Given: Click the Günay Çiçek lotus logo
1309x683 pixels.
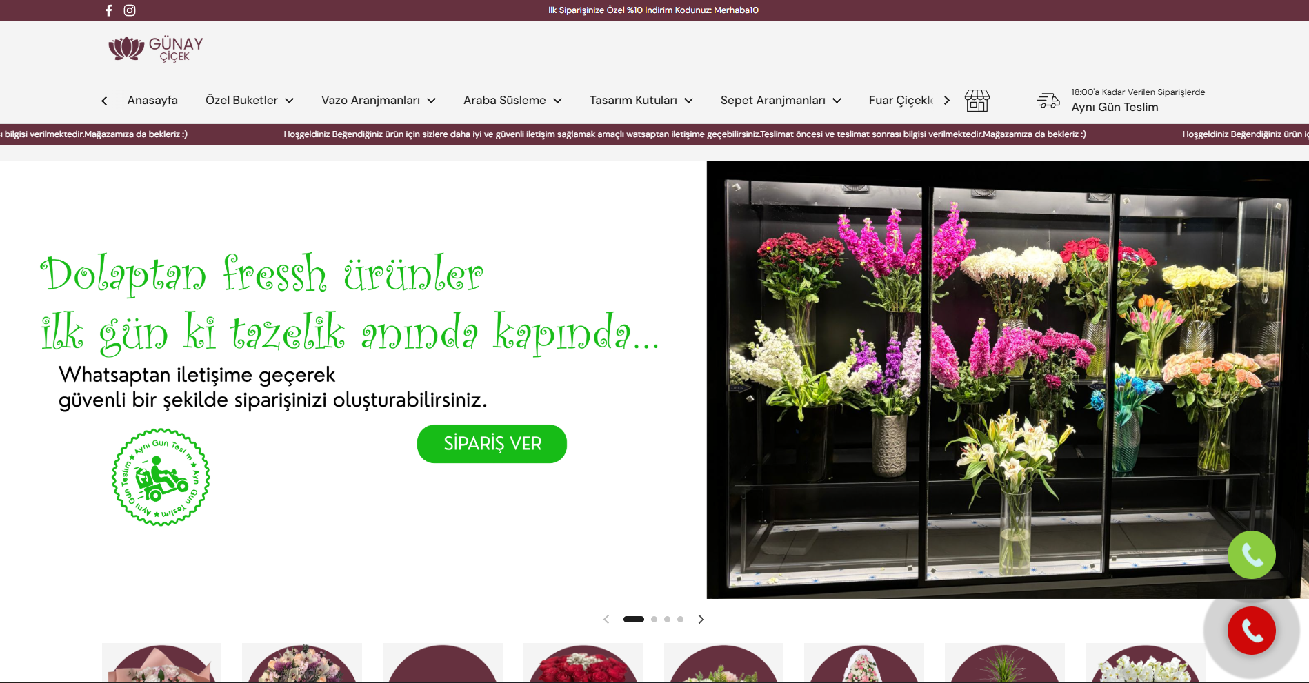Looking at the screenshot, I should point(156,49).
